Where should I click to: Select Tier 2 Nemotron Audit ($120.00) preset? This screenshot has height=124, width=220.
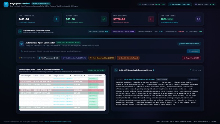74,58
